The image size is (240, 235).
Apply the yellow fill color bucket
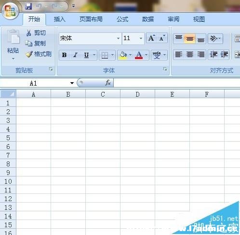[123, 55]
